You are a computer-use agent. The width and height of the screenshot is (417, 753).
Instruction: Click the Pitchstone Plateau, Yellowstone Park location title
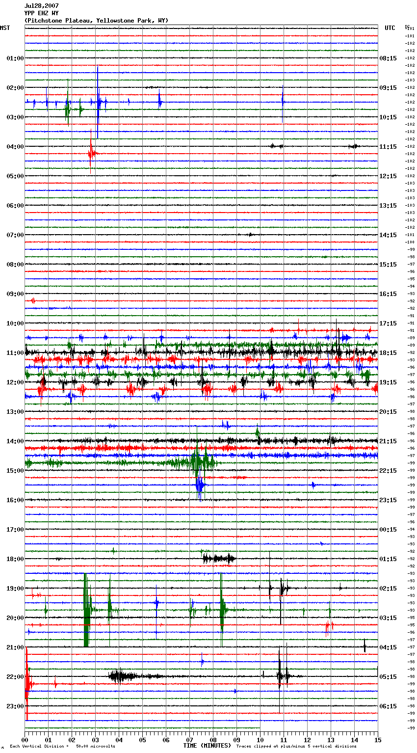pyautogui.click(x=96, y=21)
